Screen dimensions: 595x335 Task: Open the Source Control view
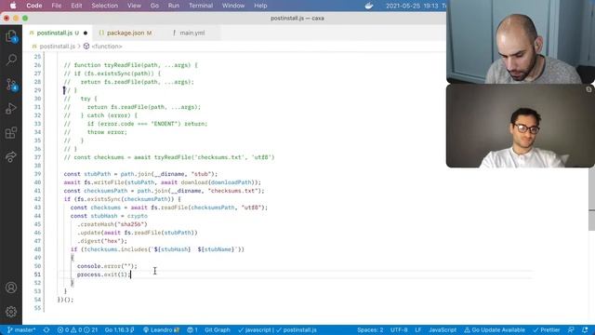[11, 85]
